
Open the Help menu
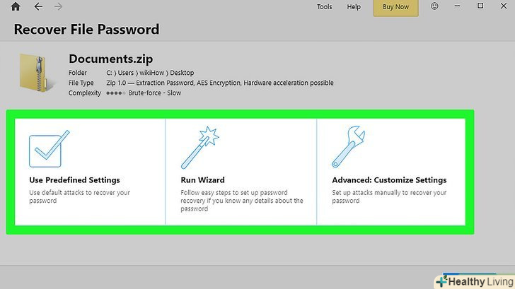click(x=354, y=7)
